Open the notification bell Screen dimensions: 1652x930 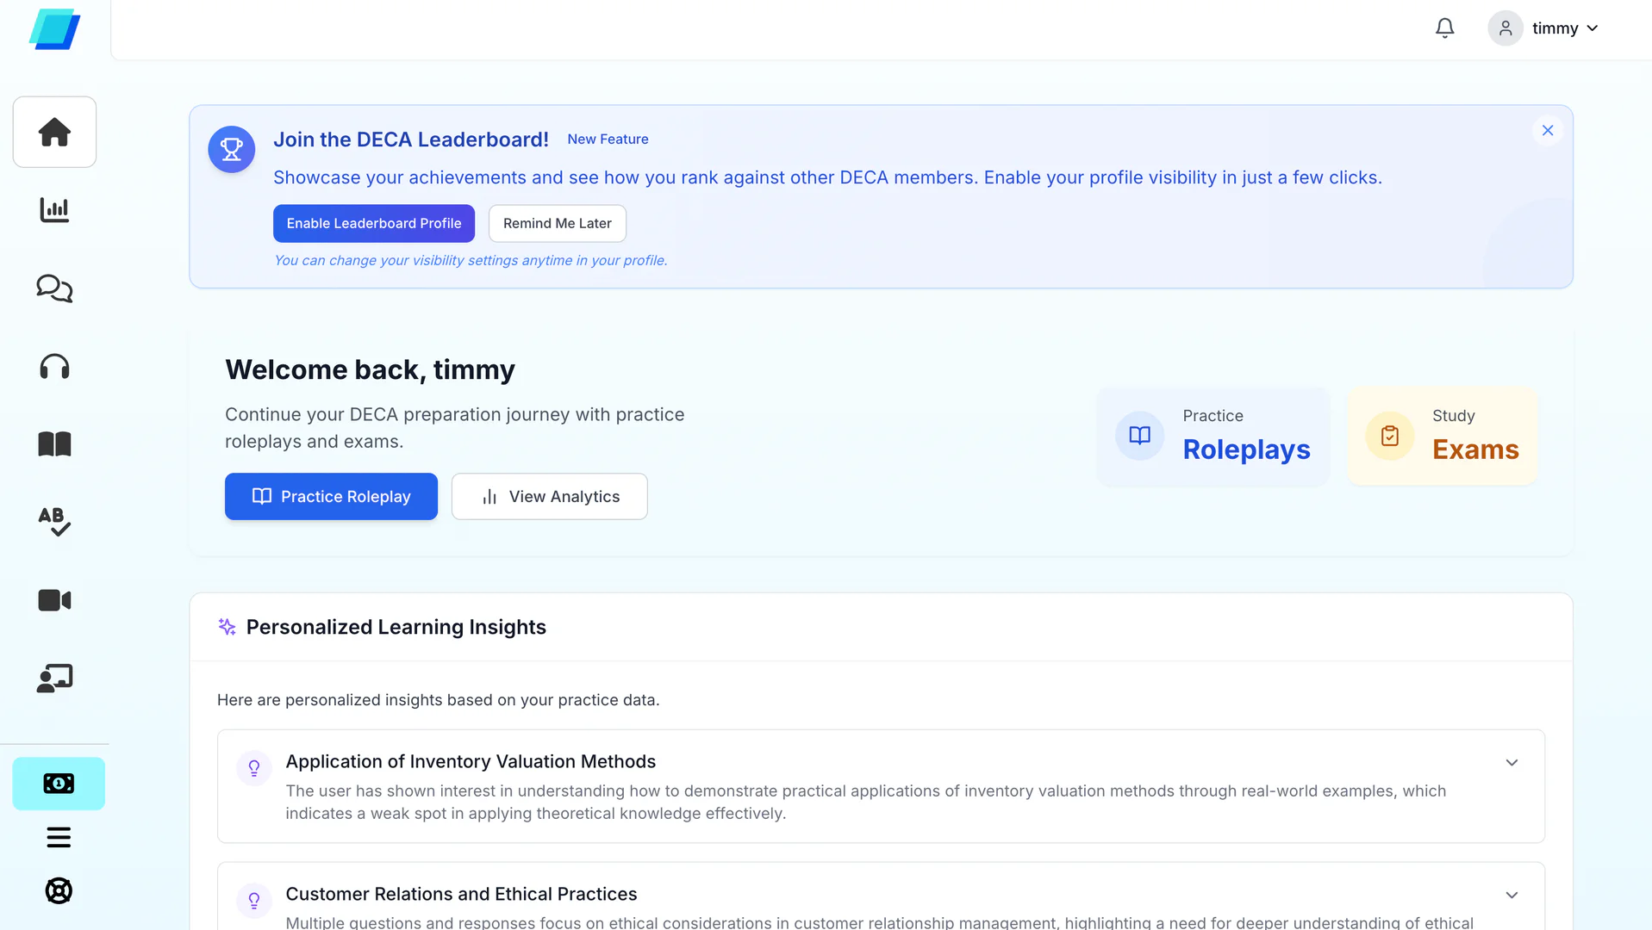1444,28
